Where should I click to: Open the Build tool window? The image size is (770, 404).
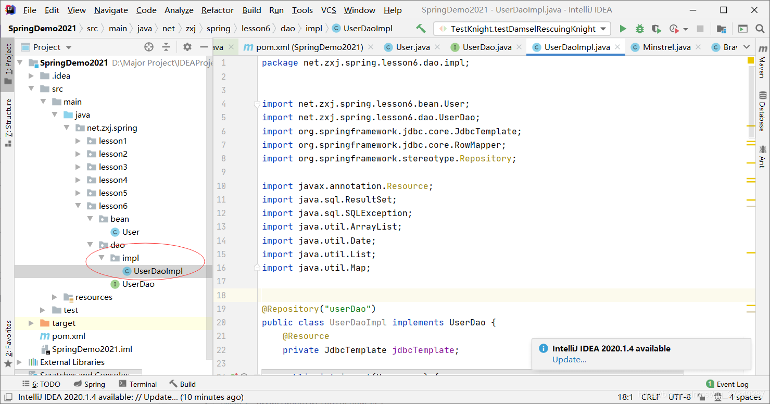click(x=183, y=384)
